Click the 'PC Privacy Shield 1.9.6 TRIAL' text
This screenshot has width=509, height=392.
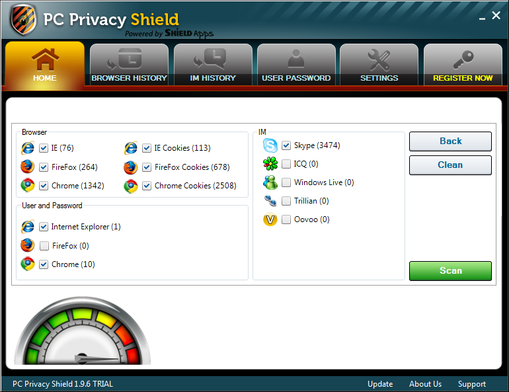pos(63,384)
